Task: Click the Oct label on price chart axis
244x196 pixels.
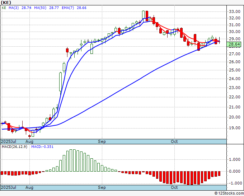Action: pos(174,141)
